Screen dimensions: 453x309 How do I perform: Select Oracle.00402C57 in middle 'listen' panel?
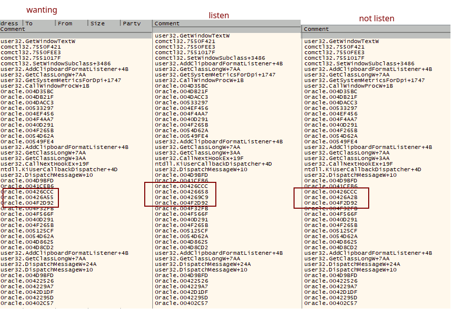click(x=181, y=303)
